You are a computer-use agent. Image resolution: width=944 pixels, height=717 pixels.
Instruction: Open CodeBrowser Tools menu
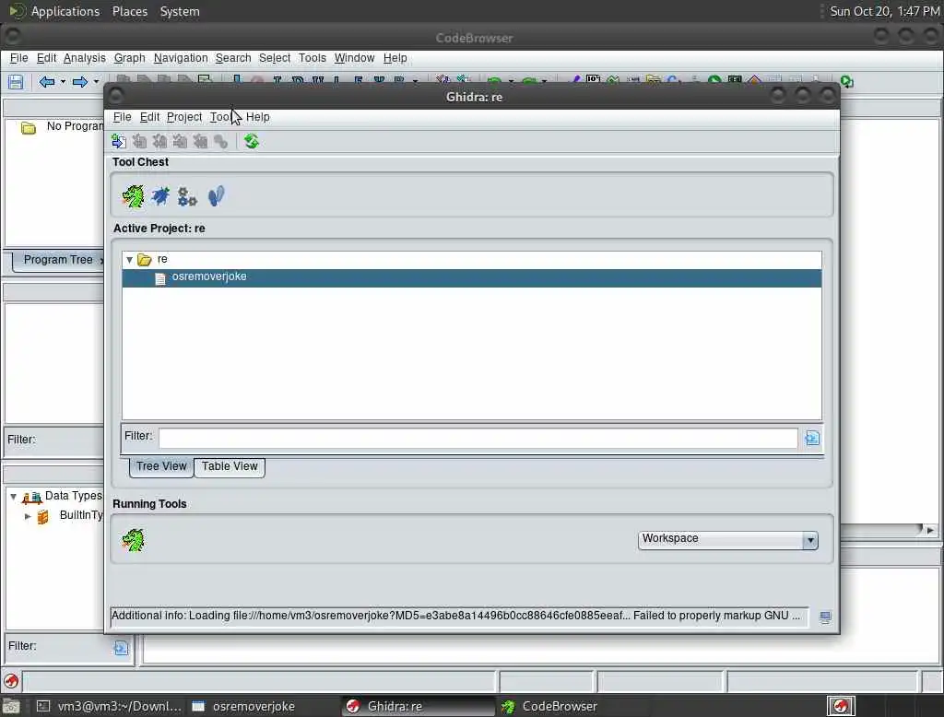coord(313,58)
